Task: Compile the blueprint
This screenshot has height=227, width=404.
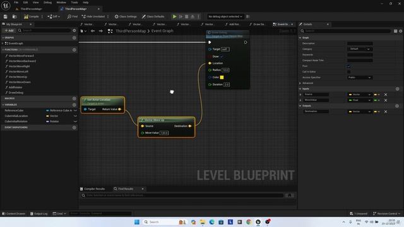Action: (31, 16)
